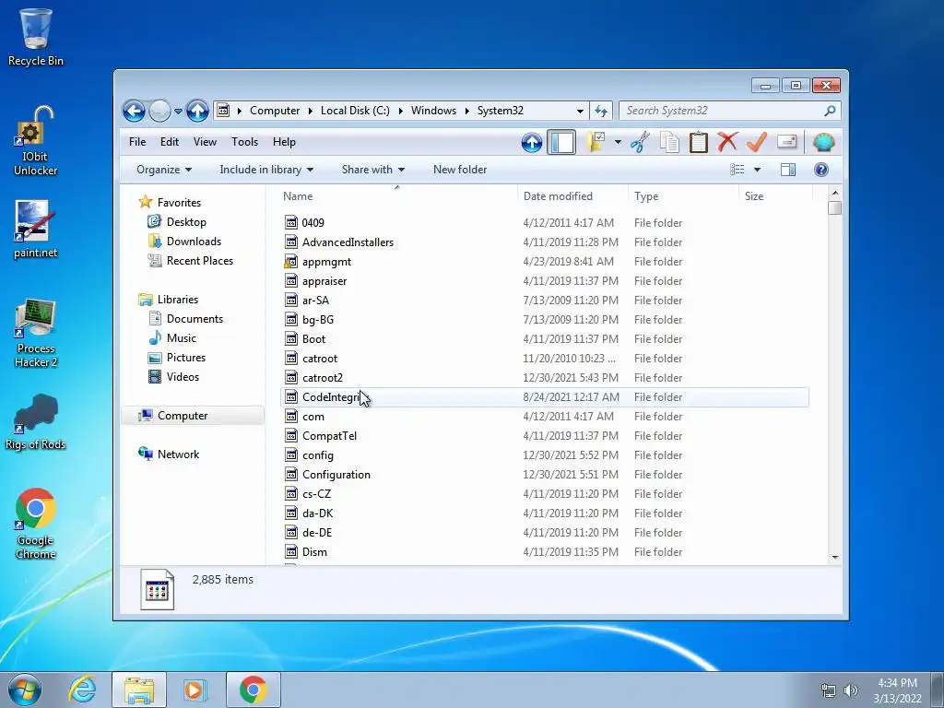Image resolution: width=944 pixels, height=708 pixels.
Task: Open Classic Explorer settings shell icon
Action: click(x=823, y=143)
